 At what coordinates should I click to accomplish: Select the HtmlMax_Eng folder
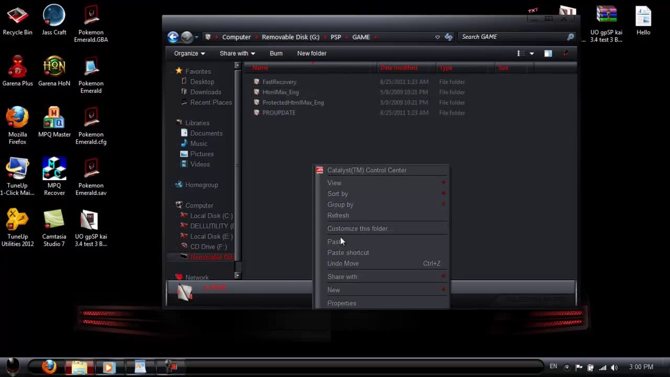pos(280,92)
